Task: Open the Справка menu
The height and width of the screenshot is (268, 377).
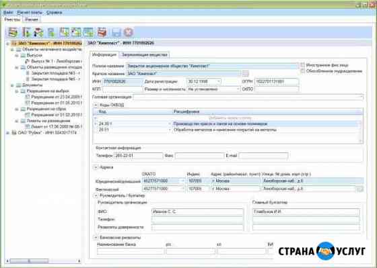Action: tap(55, 13)
